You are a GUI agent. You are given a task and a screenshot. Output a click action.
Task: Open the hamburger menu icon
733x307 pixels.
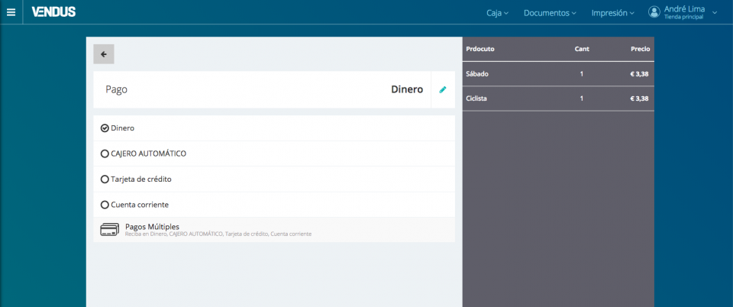tap(11, 12)
